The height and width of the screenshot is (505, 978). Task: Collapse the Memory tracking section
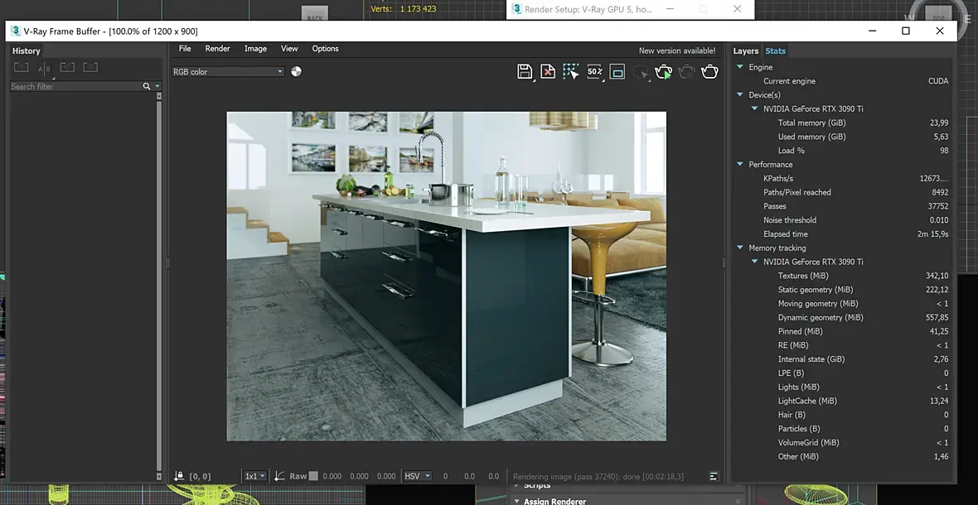coord(740,248)
